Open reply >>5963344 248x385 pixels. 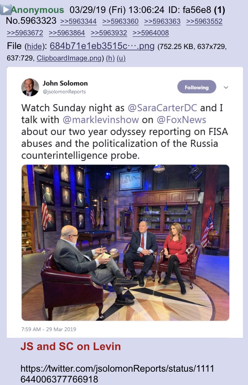[78, 21]
